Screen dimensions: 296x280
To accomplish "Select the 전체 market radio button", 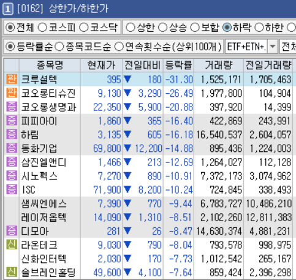I will tap(10, 28).
